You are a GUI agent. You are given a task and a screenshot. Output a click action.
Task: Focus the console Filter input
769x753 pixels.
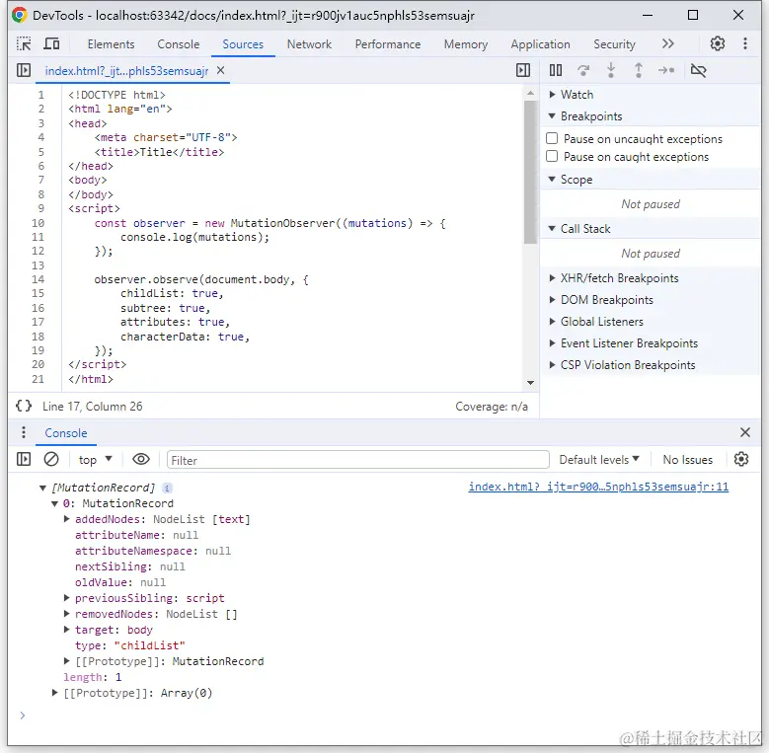(357, 460)
